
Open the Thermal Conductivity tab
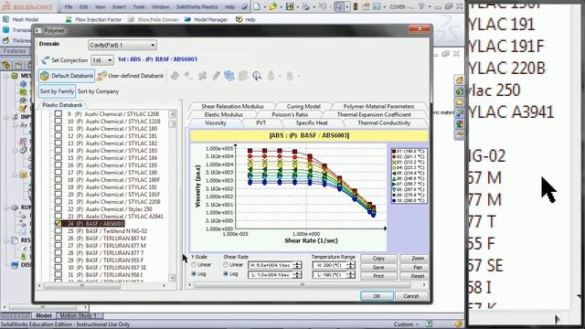[384, 122]
